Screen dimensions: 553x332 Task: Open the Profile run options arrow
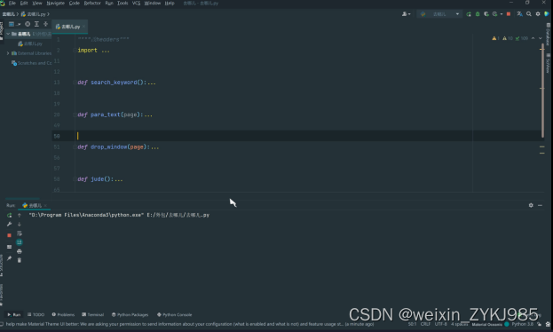502,14
